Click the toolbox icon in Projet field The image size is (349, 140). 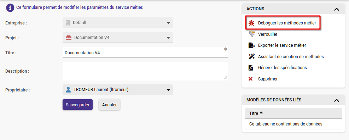coord(69,38)
